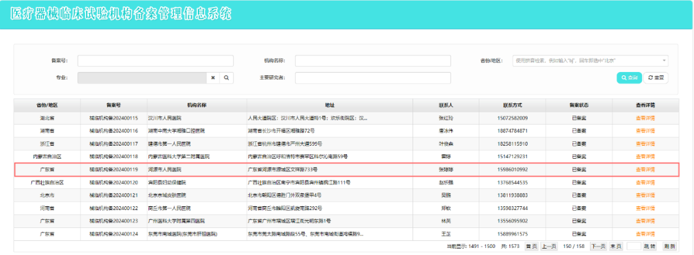
Task: Select the cell 械临机构备202400119
Action: pos(114,170)
